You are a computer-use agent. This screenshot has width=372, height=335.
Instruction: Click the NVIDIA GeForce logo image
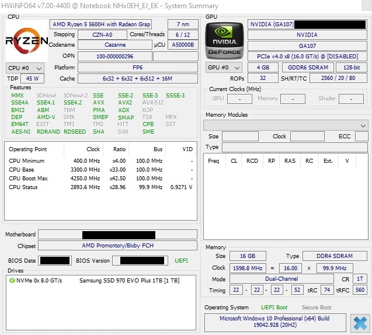click(x=224, y=41)
